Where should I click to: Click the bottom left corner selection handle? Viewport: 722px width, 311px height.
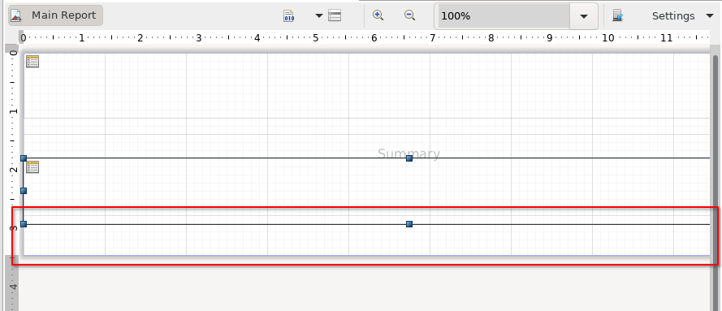pos(24,224)
